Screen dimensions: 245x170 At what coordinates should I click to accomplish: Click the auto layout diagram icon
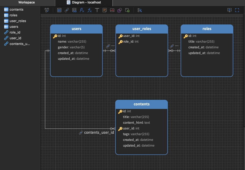tap(47, 10)
